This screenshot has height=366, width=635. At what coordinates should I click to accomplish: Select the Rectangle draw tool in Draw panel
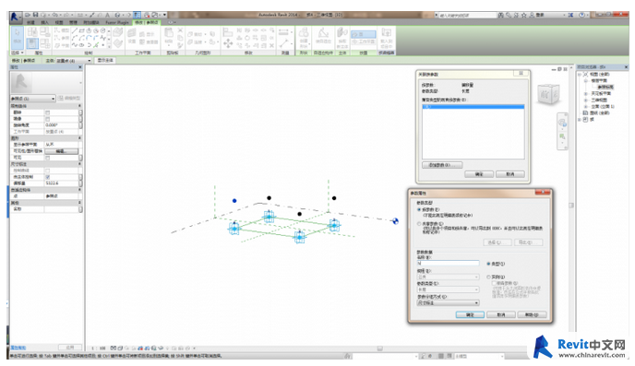tap(82, 30)
